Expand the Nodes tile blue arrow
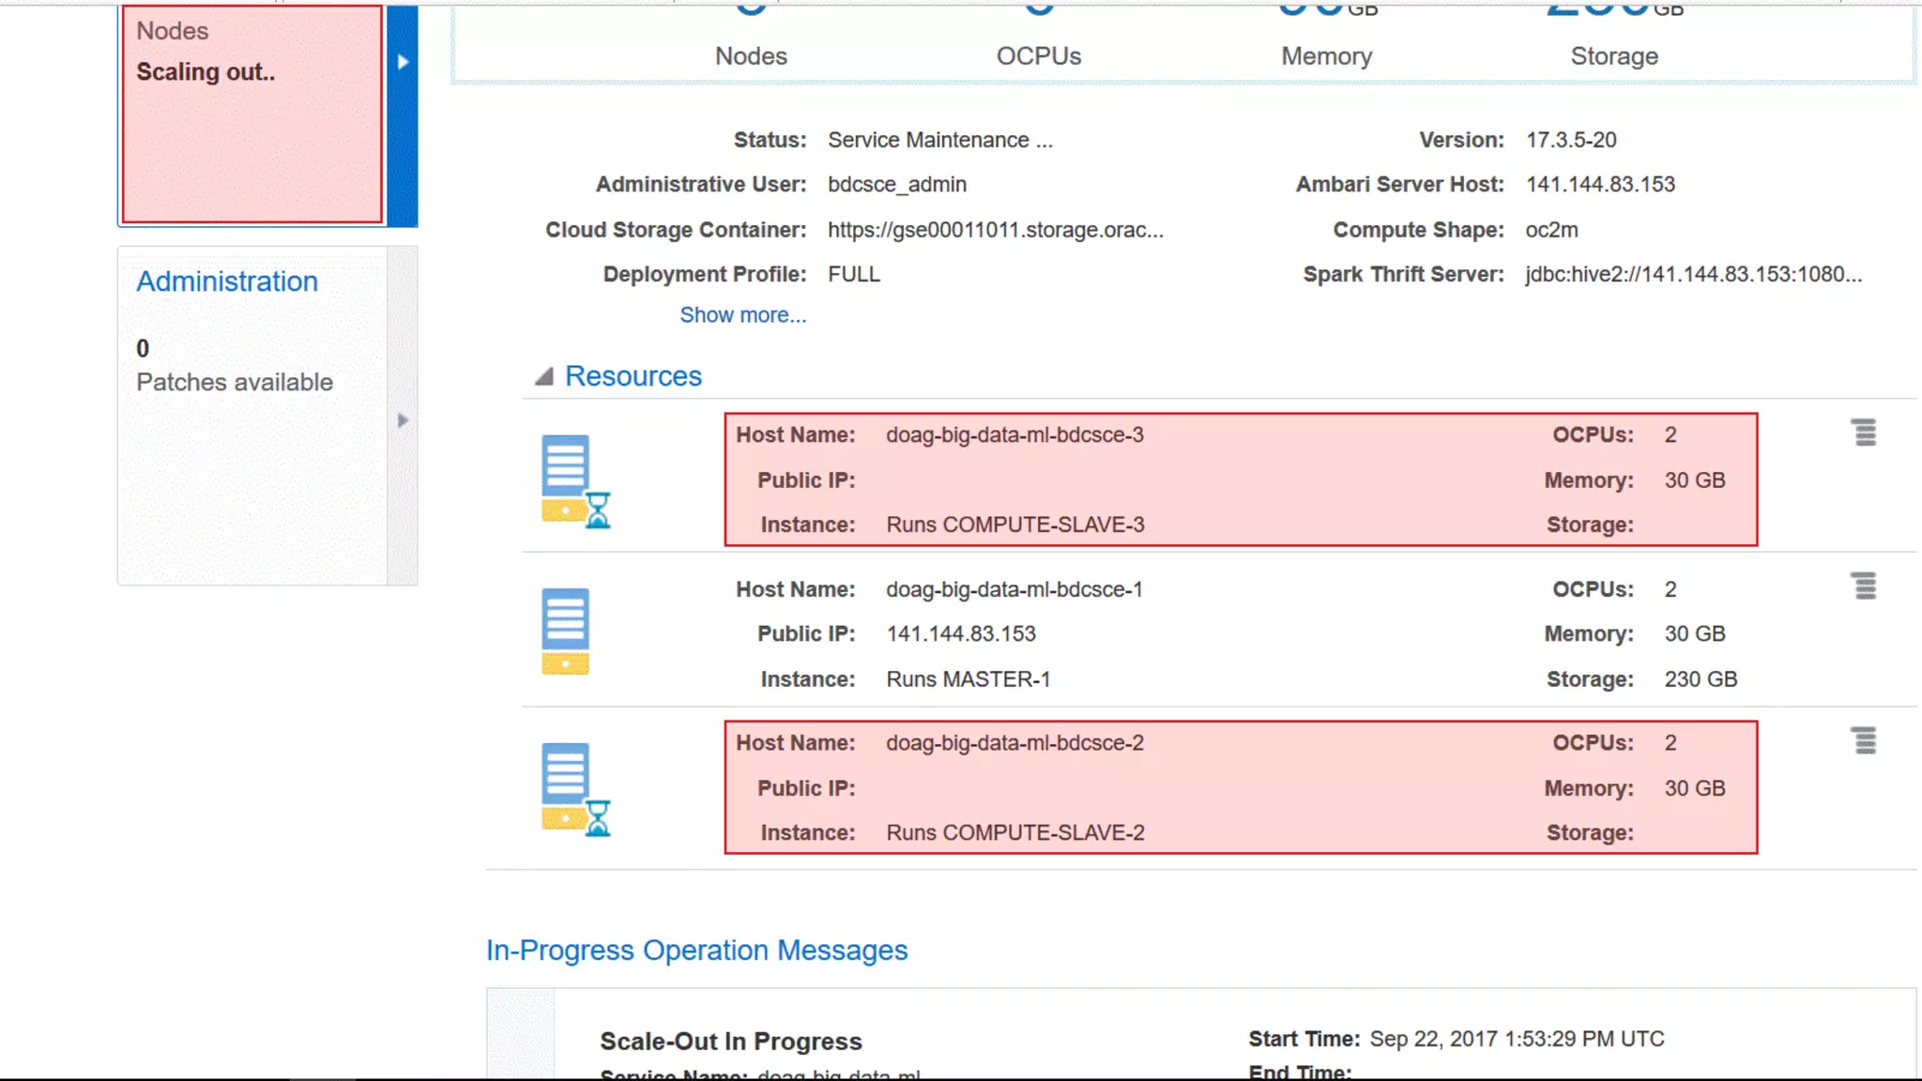1922x1081 pixels. [403, 62]
